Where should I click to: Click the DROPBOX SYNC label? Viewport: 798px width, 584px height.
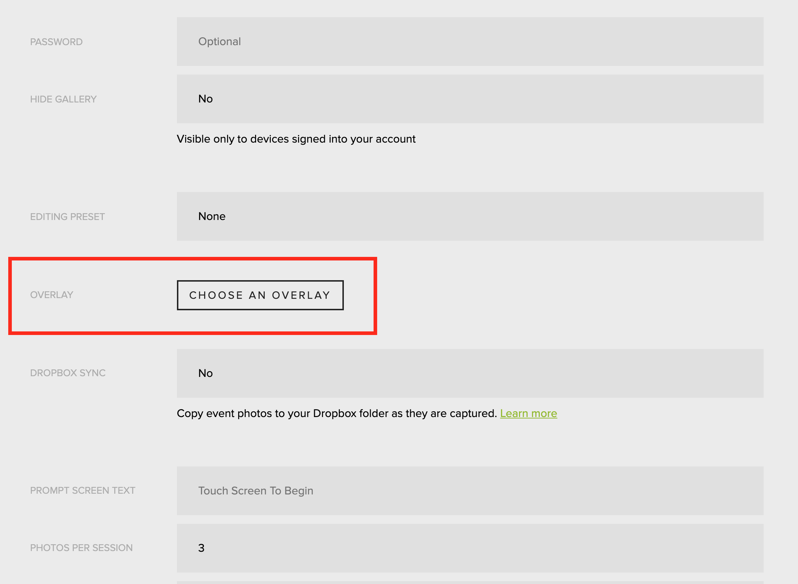(68, 373)
